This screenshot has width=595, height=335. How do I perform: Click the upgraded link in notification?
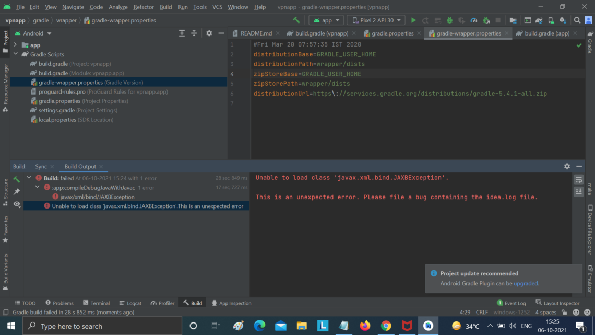[526, 283]
